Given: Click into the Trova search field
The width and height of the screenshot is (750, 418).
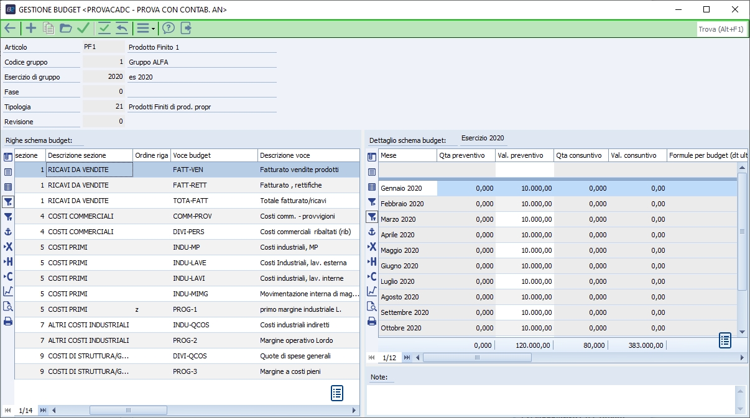Looking at the screenshot, I should tap(721, 29).
